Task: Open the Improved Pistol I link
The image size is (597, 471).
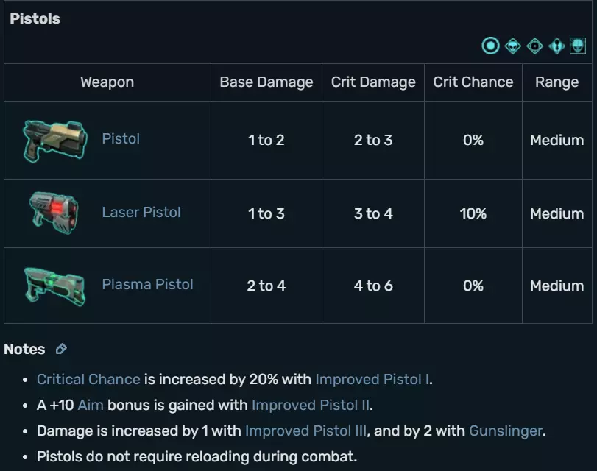Action: point(372,380)
